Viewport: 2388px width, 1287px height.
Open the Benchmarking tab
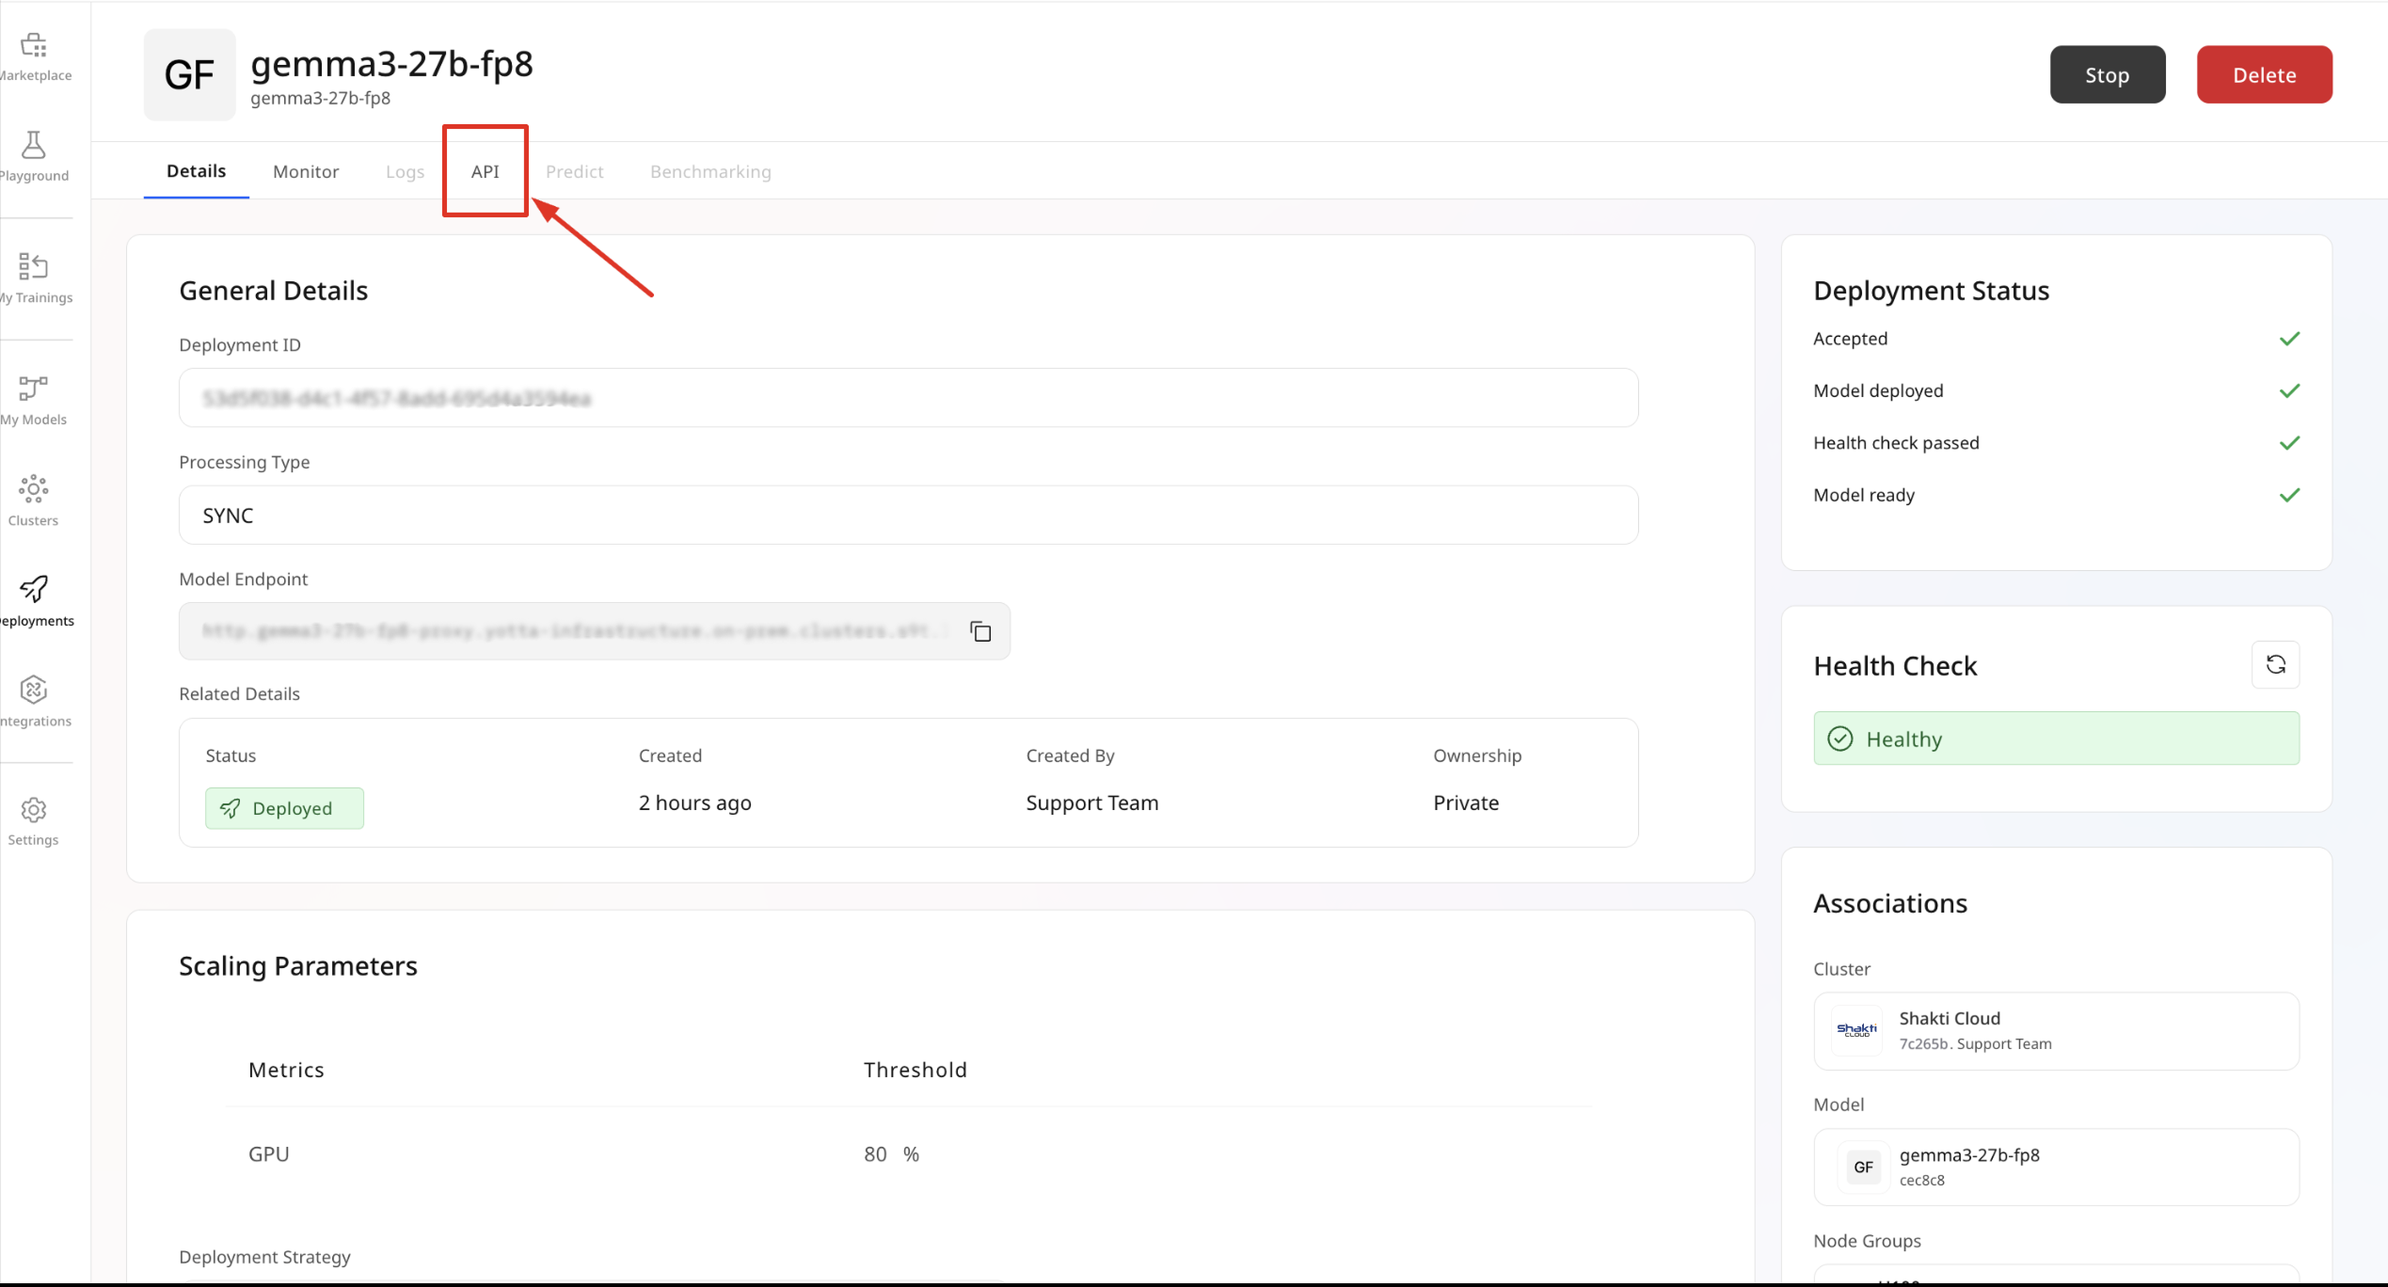point(710,171)
